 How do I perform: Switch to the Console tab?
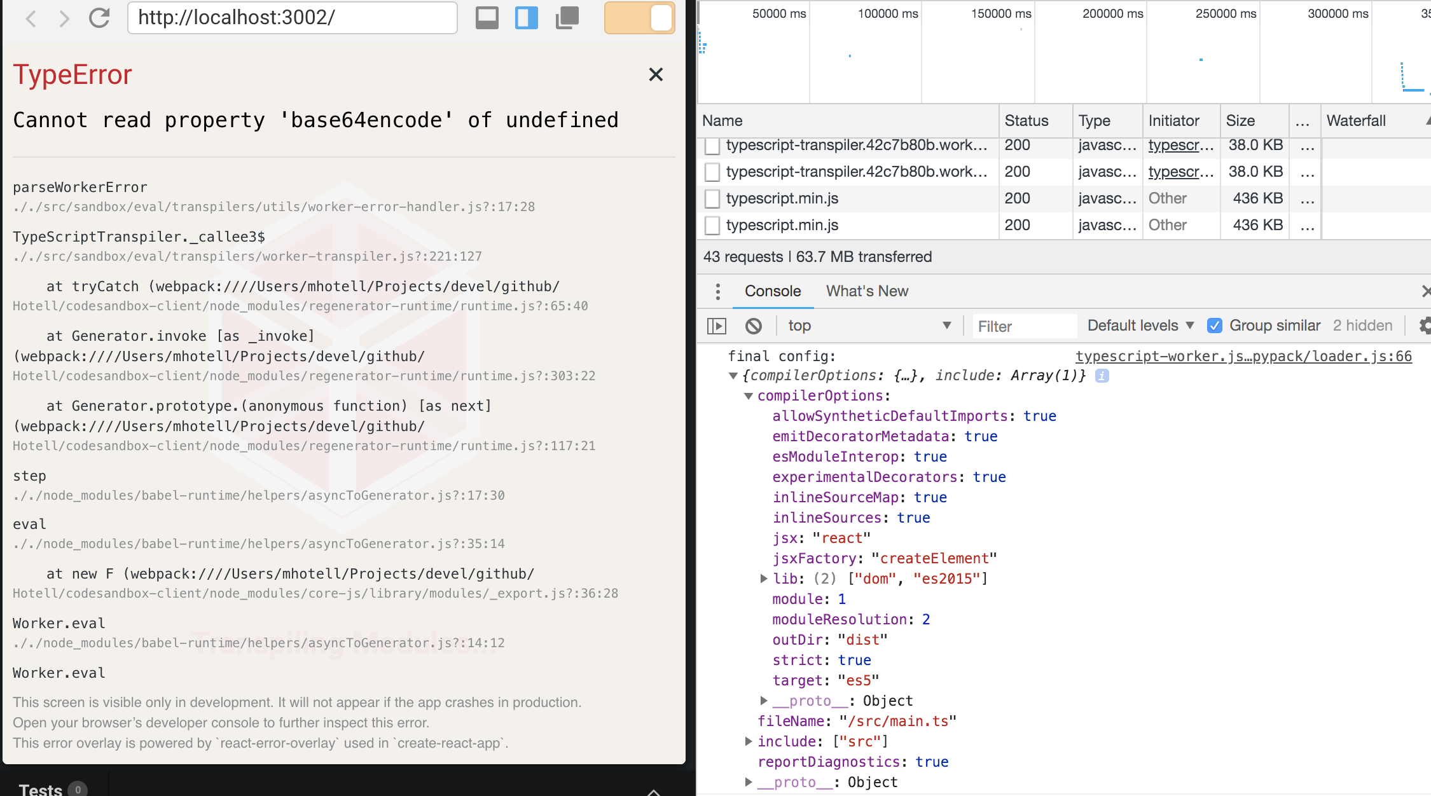point(773,291)
